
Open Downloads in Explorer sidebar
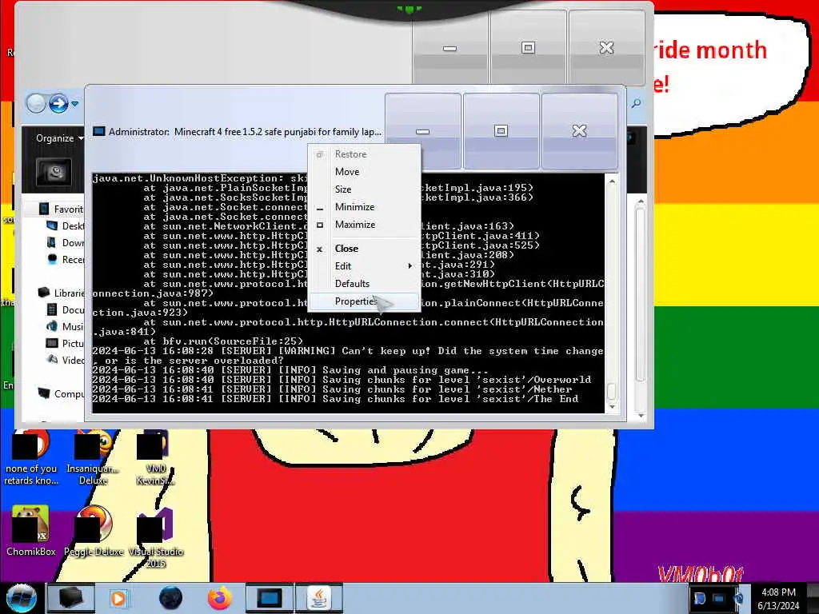(66, 243)
